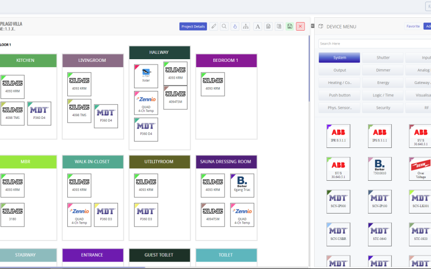Select the text 'A' tool
The height and width of the screenshot is (269, 431).
(258, 26)
